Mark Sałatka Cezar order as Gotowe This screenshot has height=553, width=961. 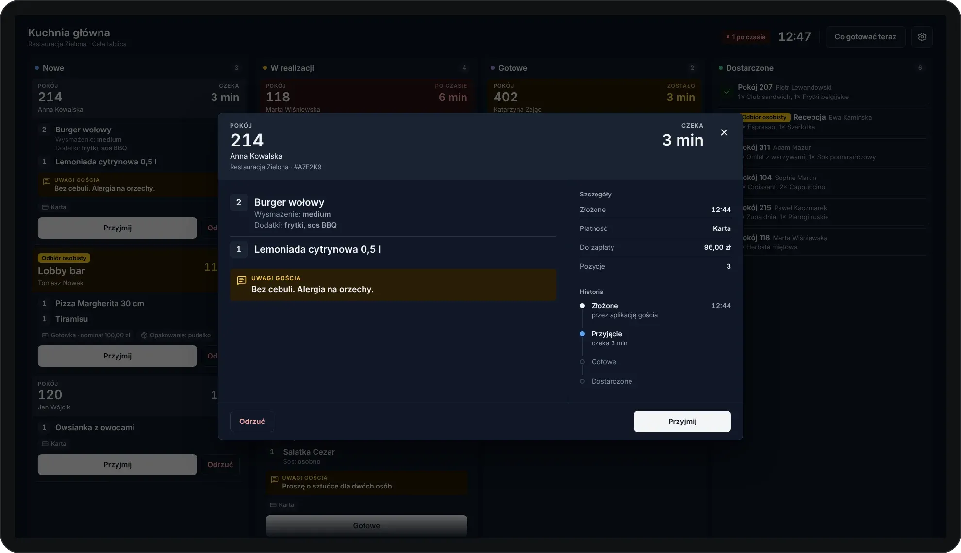coord(366,526)
